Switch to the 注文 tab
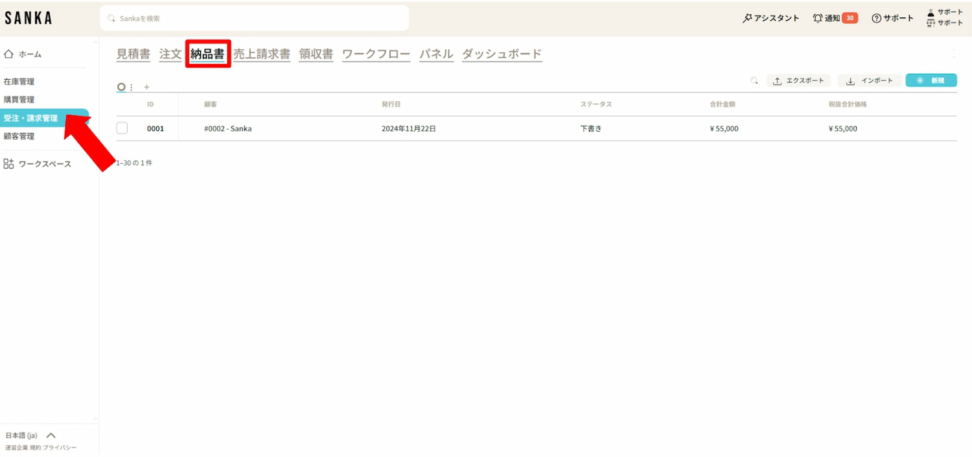Viewport: 972px width, 457px height. click(170, 54)
